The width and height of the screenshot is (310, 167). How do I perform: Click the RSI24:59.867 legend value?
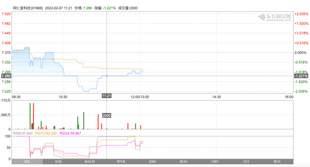tap(70, 133)
